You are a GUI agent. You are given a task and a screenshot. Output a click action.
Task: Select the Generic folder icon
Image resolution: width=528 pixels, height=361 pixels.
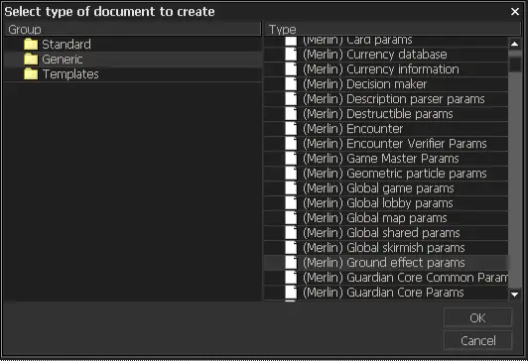(31, 60)
